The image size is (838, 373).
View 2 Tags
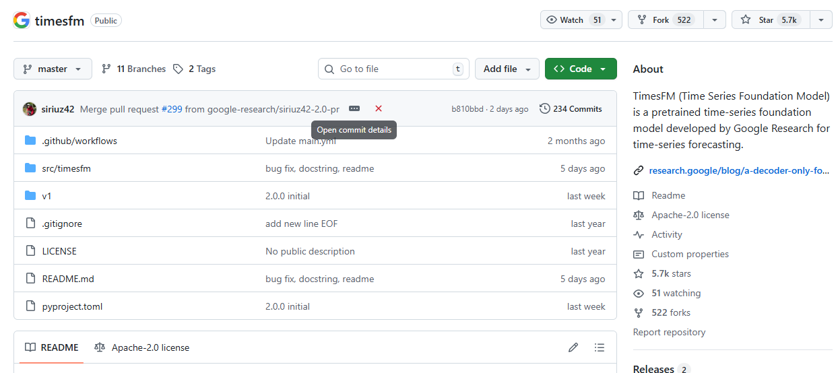194,69
